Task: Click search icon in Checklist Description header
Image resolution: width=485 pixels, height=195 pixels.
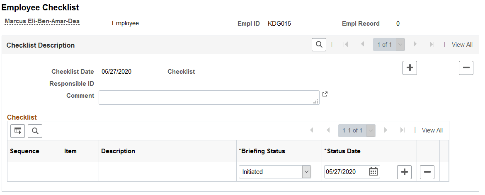Action: tap(319, 45)
